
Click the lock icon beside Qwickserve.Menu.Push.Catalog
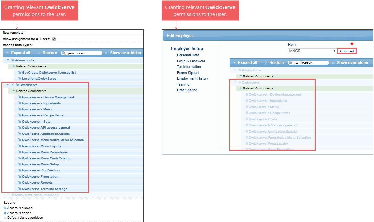point(20,158)
